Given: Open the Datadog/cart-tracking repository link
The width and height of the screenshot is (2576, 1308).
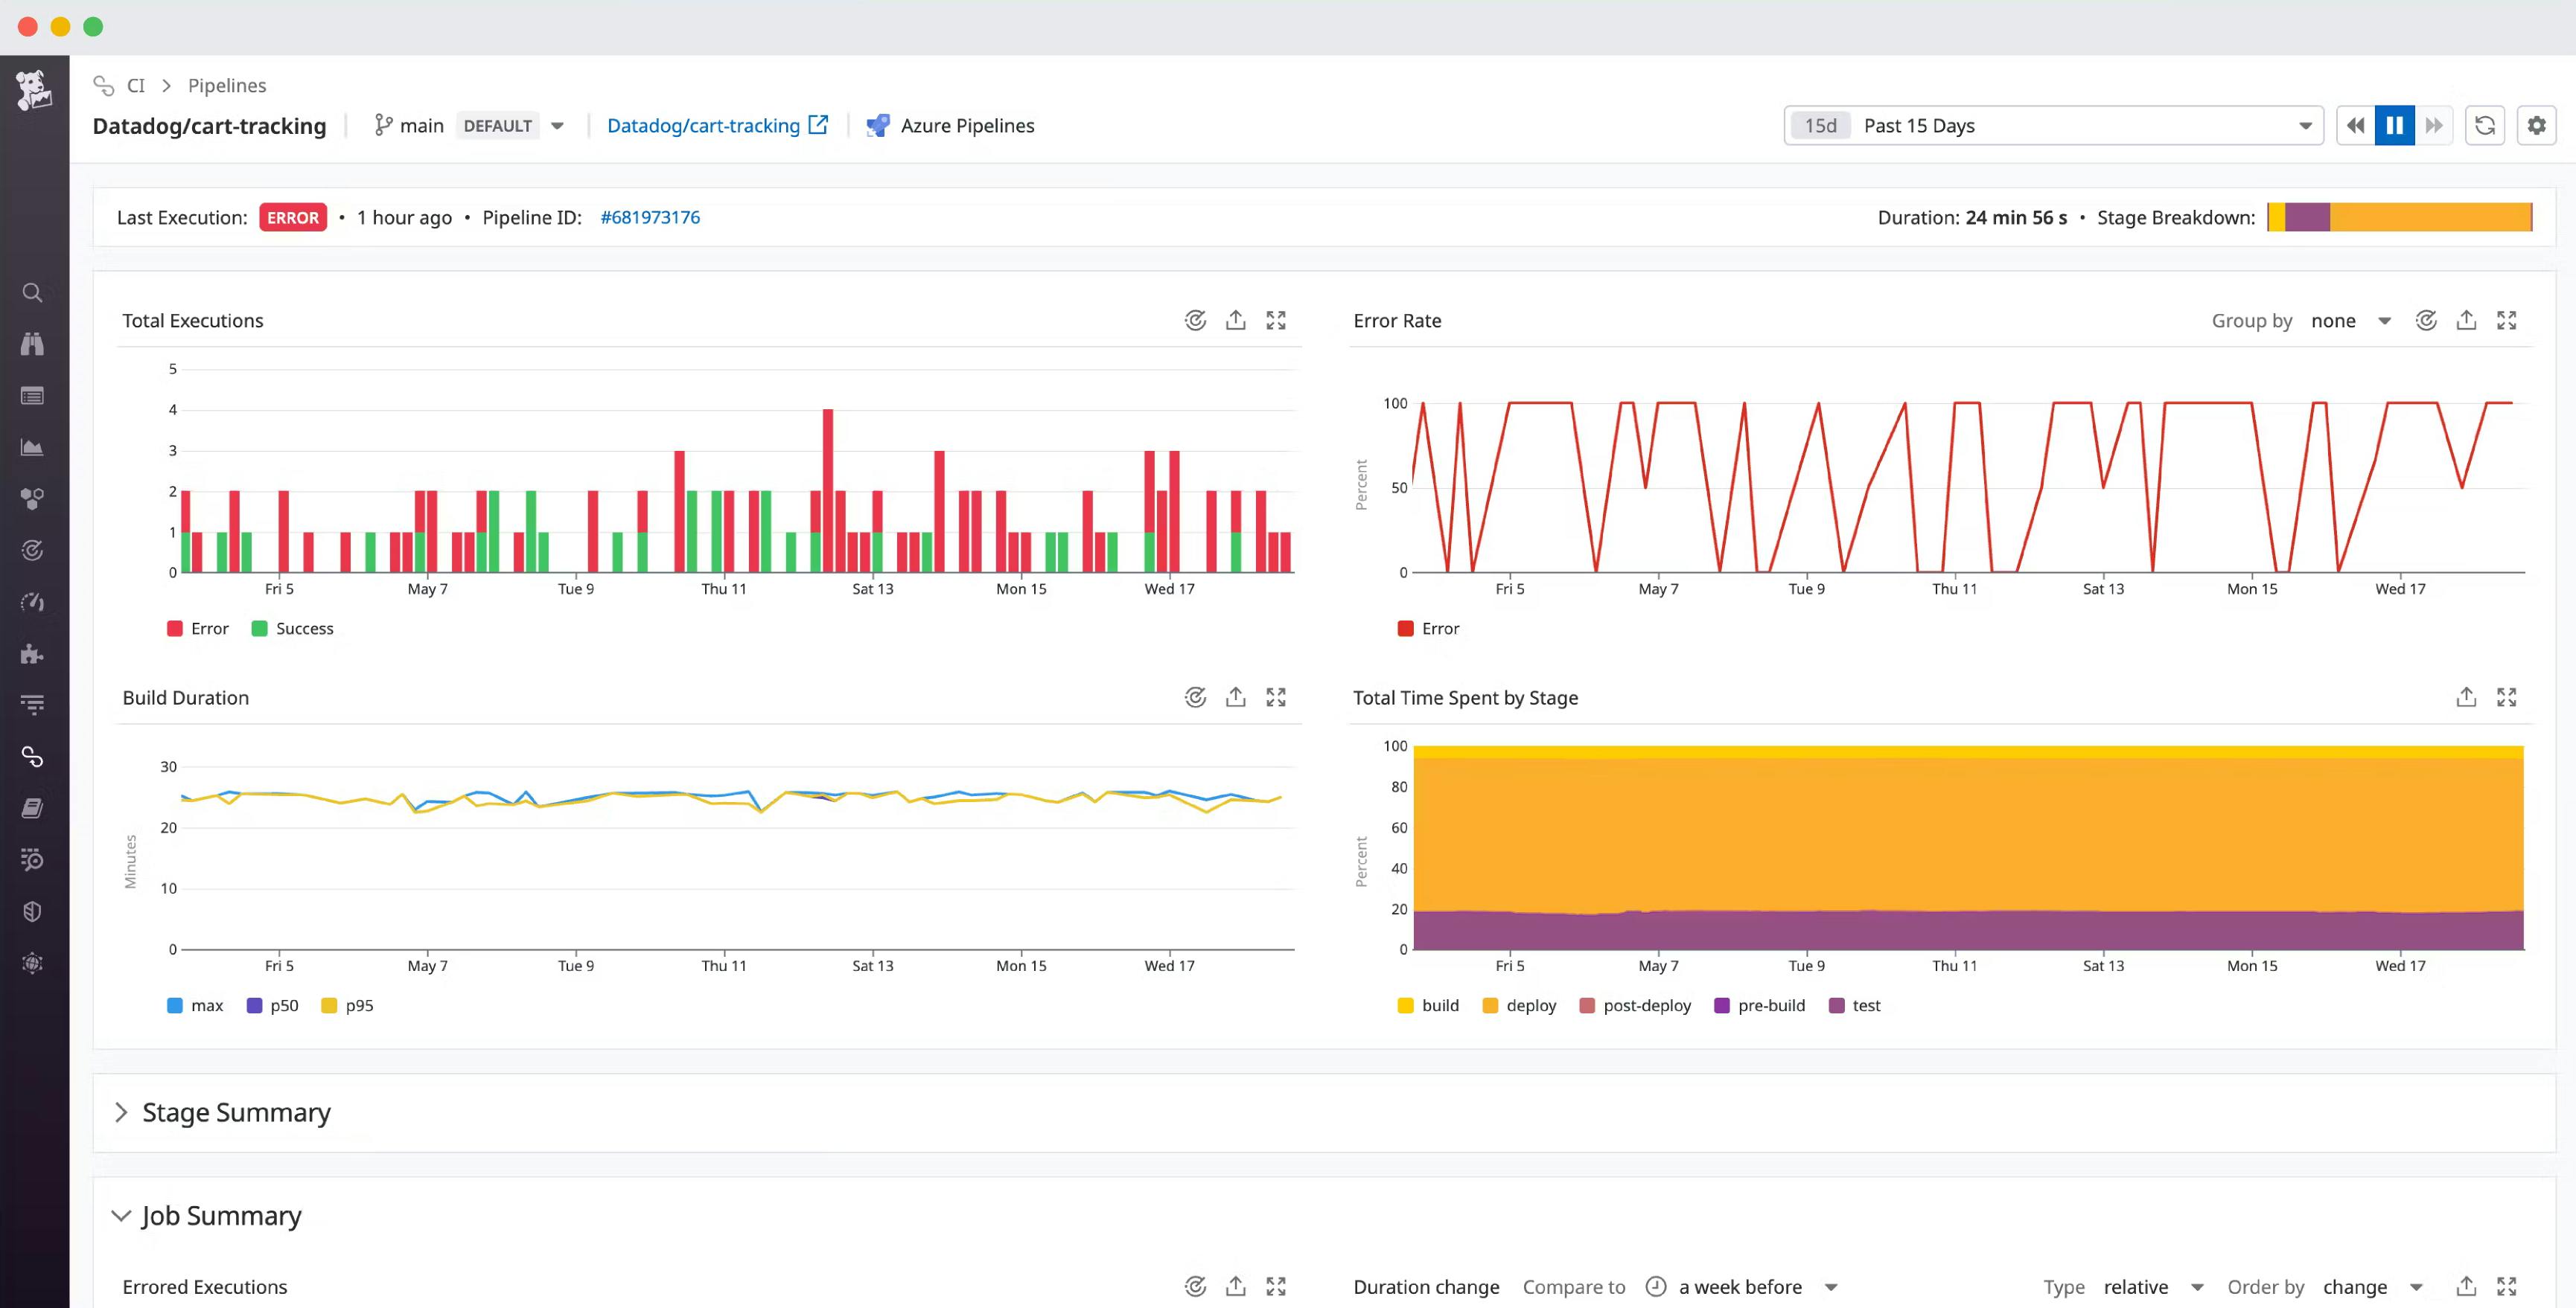Looking at the screenshot, I should click(x=705, y=125).
